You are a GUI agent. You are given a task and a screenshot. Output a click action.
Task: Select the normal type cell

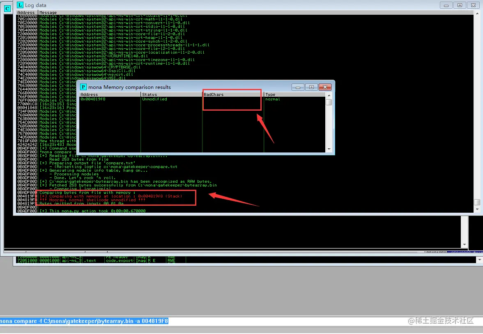click(273, 99)
